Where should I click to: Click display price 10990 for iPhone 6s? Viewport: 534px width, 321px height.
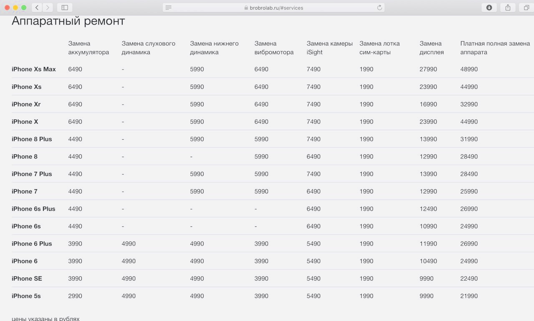click(x=428, y=226)
